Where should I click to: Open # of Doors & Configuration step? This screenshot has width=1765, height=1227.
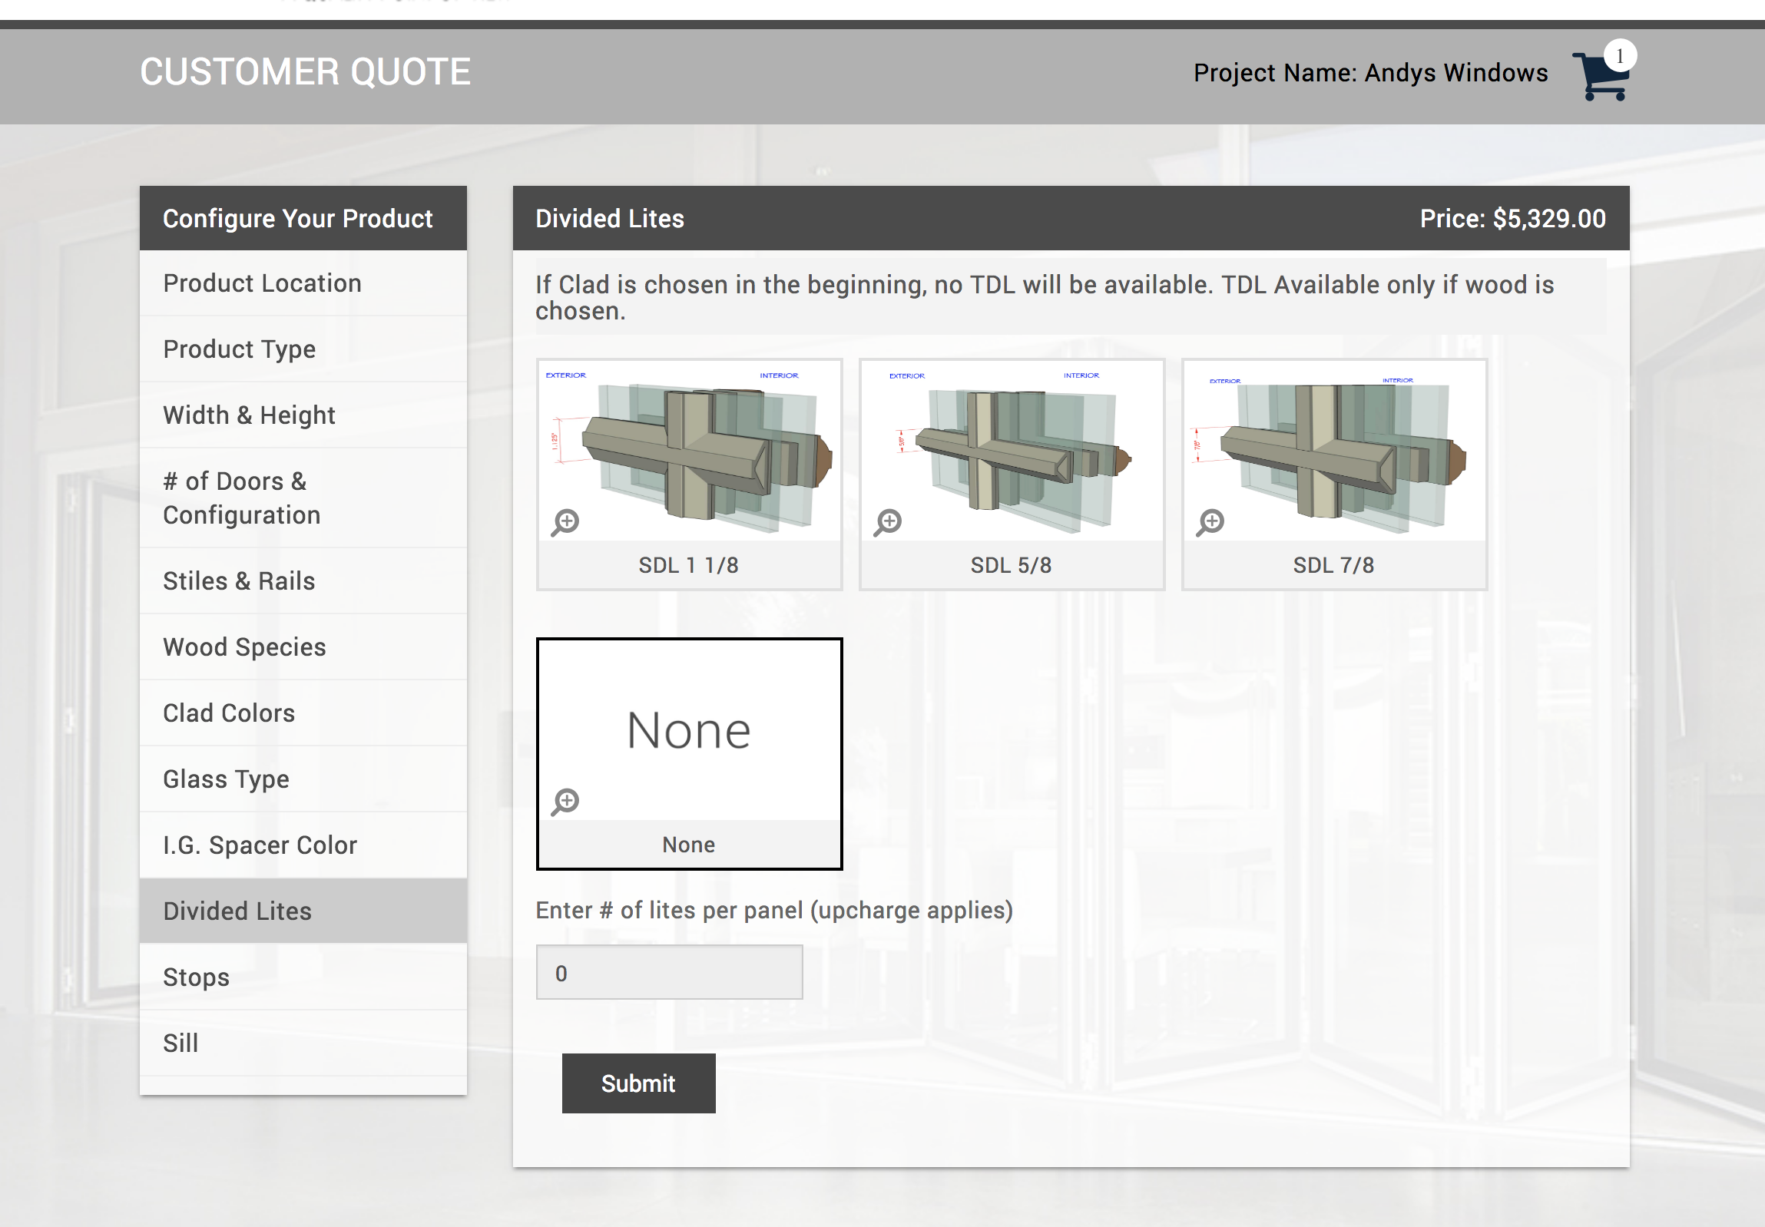pyautogui.click(x=241, y=498)
